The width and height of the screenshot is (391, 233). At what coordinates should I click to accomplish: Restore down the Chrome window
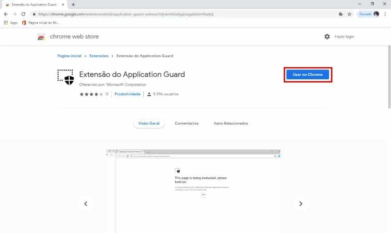tap(372, 4)
